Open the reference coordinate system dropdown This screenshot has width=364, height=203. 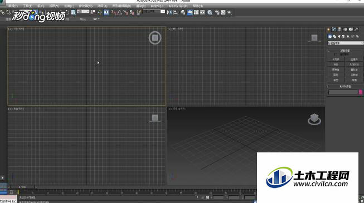click(x=83, y=11)
